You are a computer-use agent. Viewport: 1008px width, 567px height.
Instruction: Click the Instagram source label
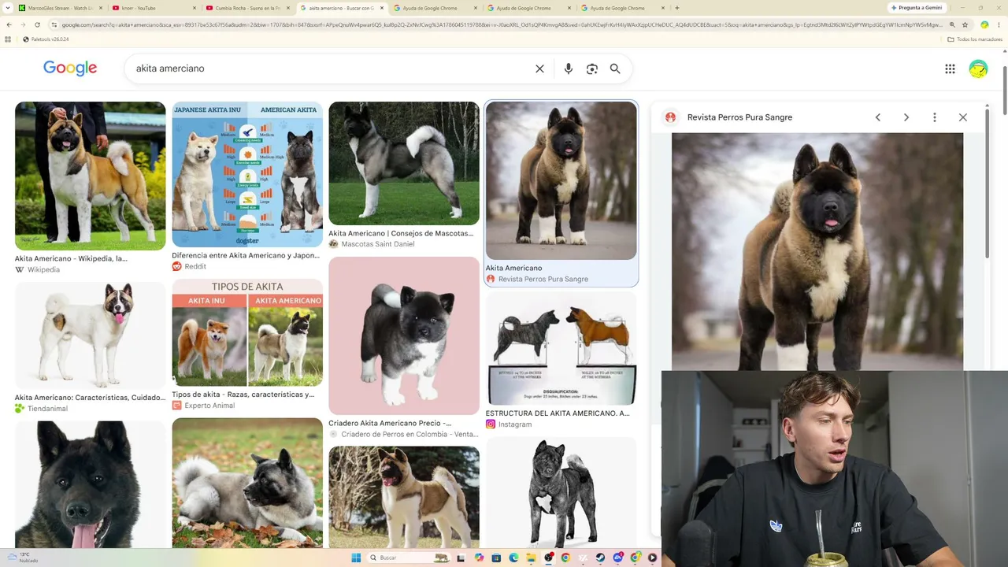tap(515, 424)
